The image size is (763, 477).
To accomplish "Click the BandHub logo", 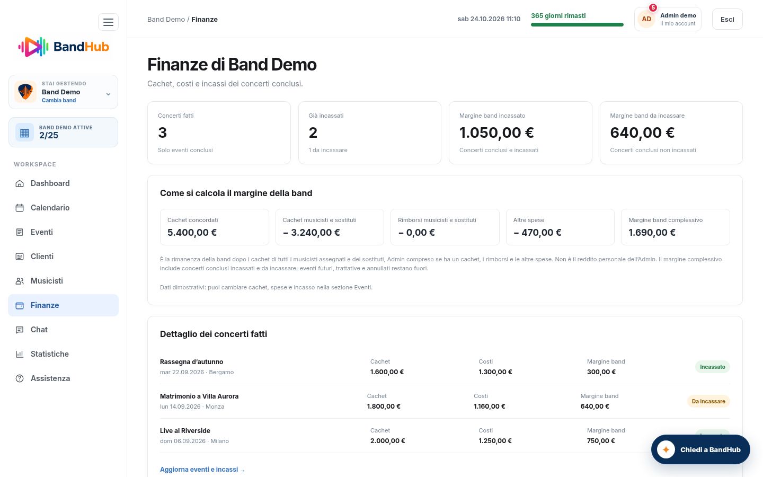I will click(64, 47).
